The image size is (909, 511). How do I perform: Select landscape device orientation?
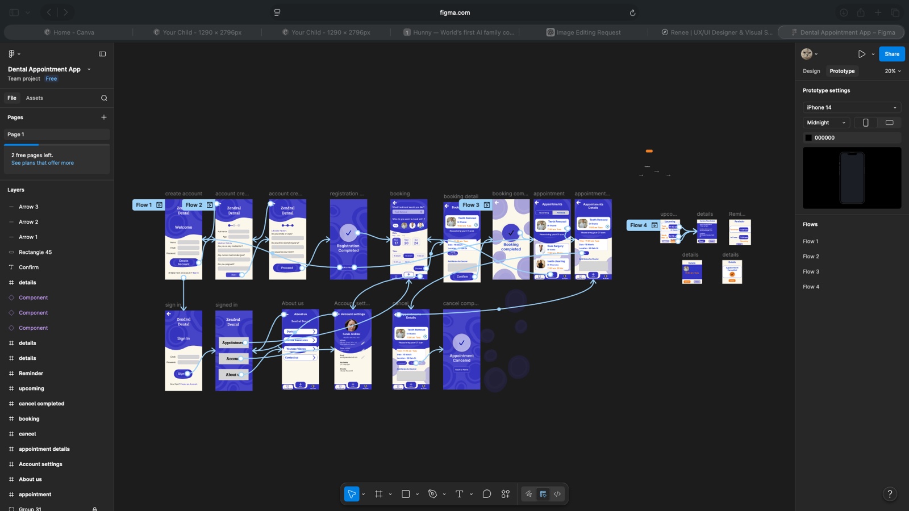point(890,123)
